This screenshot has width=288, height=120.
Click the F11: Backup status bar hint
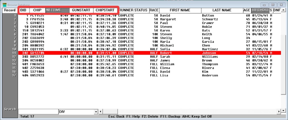pos(170,117)
